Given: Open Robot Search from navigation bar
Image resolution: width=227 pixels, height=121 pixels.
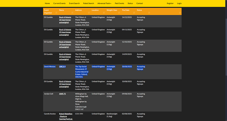Looking at the screenshot, I should tap(88, 3).
